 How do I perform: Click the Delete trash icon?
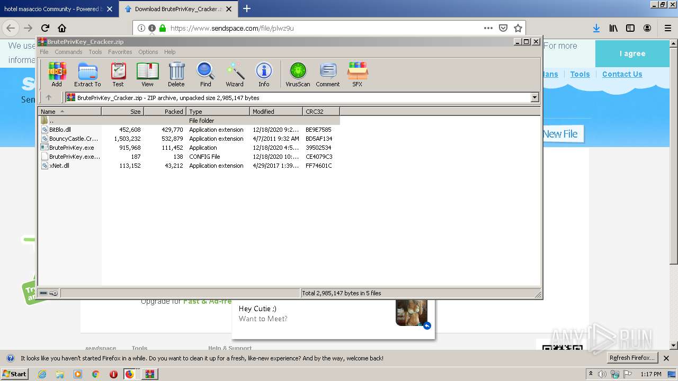[x=176, y=75]
